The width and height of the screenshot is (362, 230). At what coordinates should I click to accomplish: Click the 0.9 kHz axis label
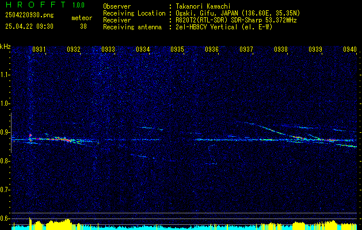(5, 132)
